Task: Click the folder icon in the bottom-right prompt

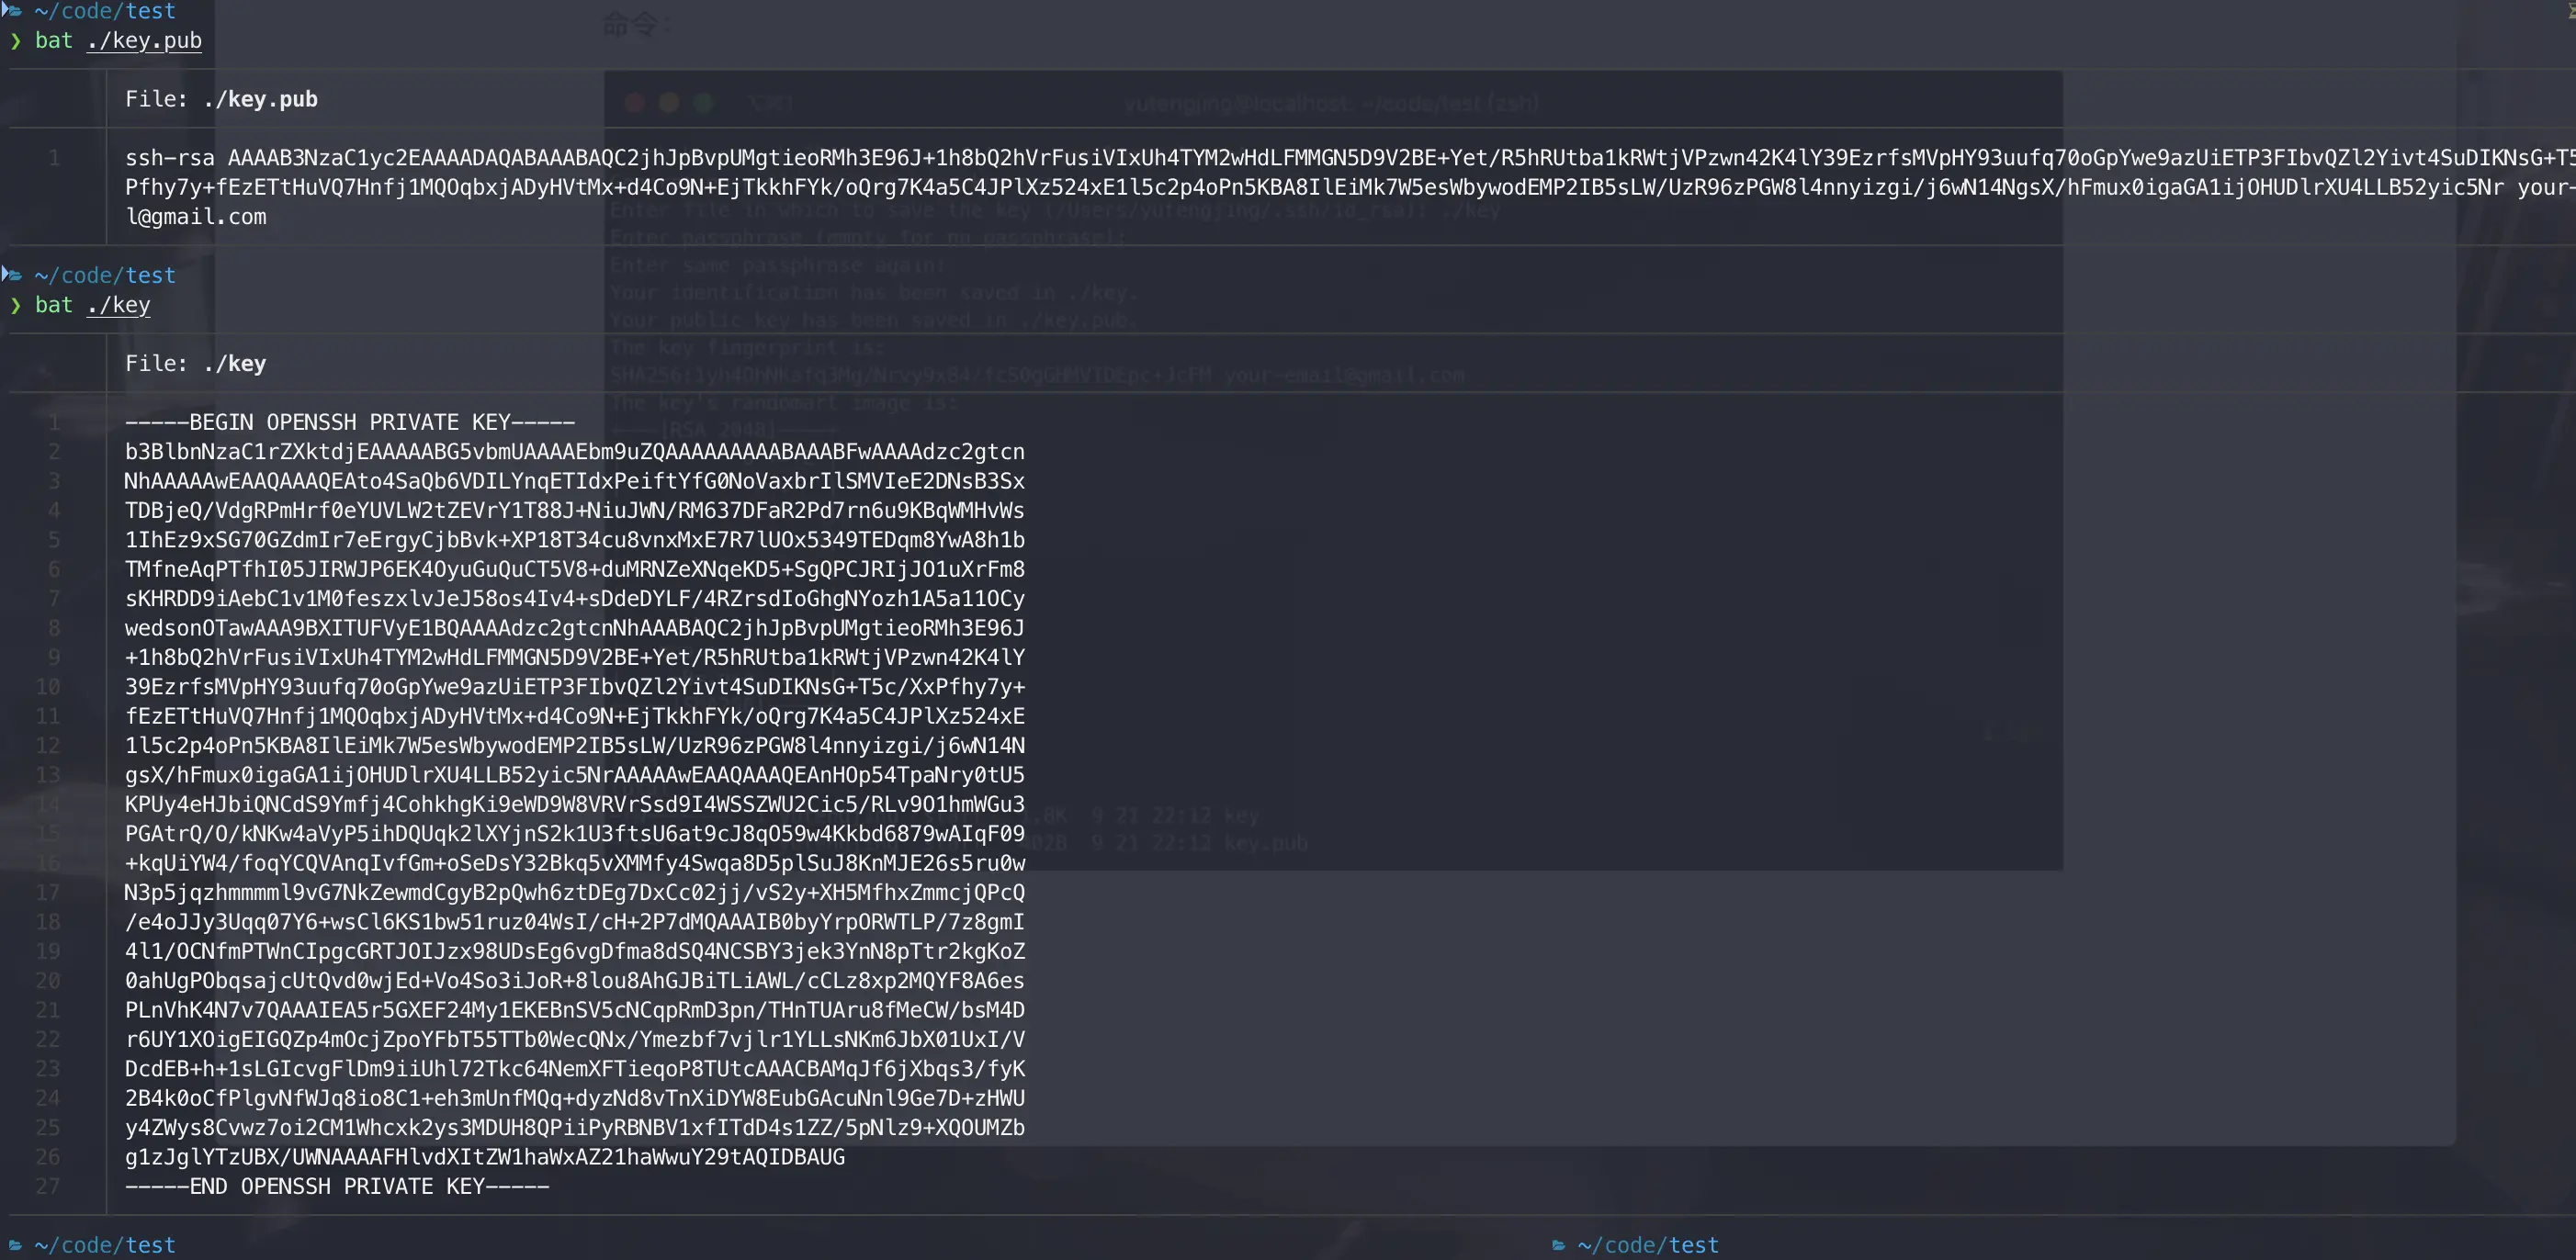Action: [x=1558, y=1245]
